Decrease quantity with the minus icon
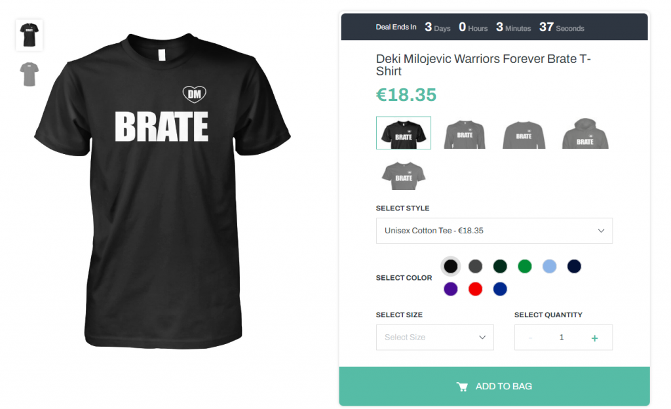 point(530,338)
